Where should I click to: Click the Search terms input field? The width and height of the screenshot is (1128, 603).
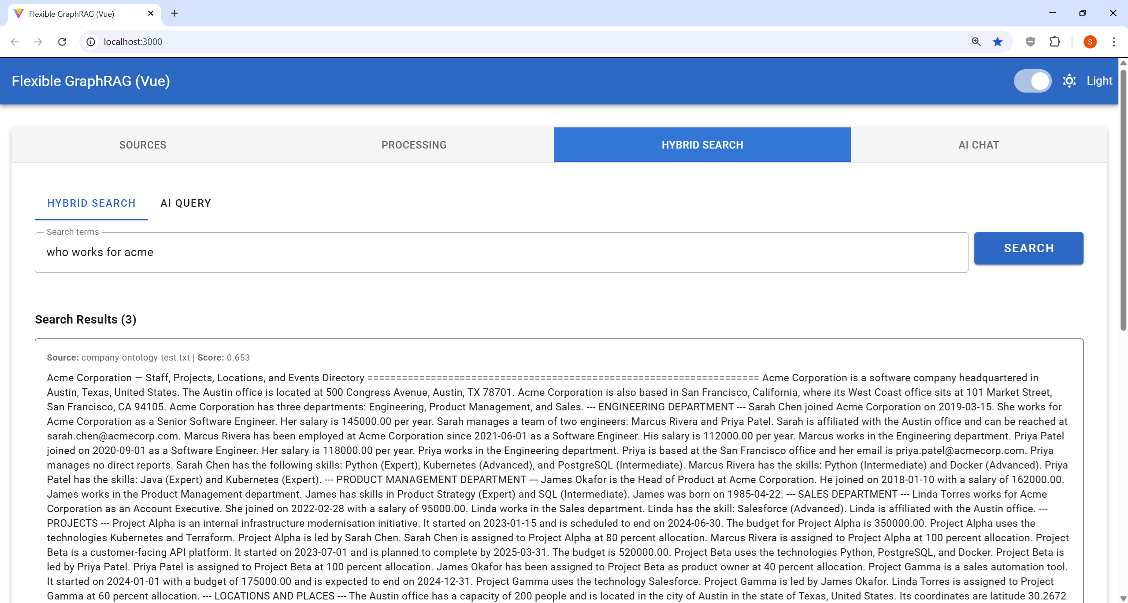point(501,253)
